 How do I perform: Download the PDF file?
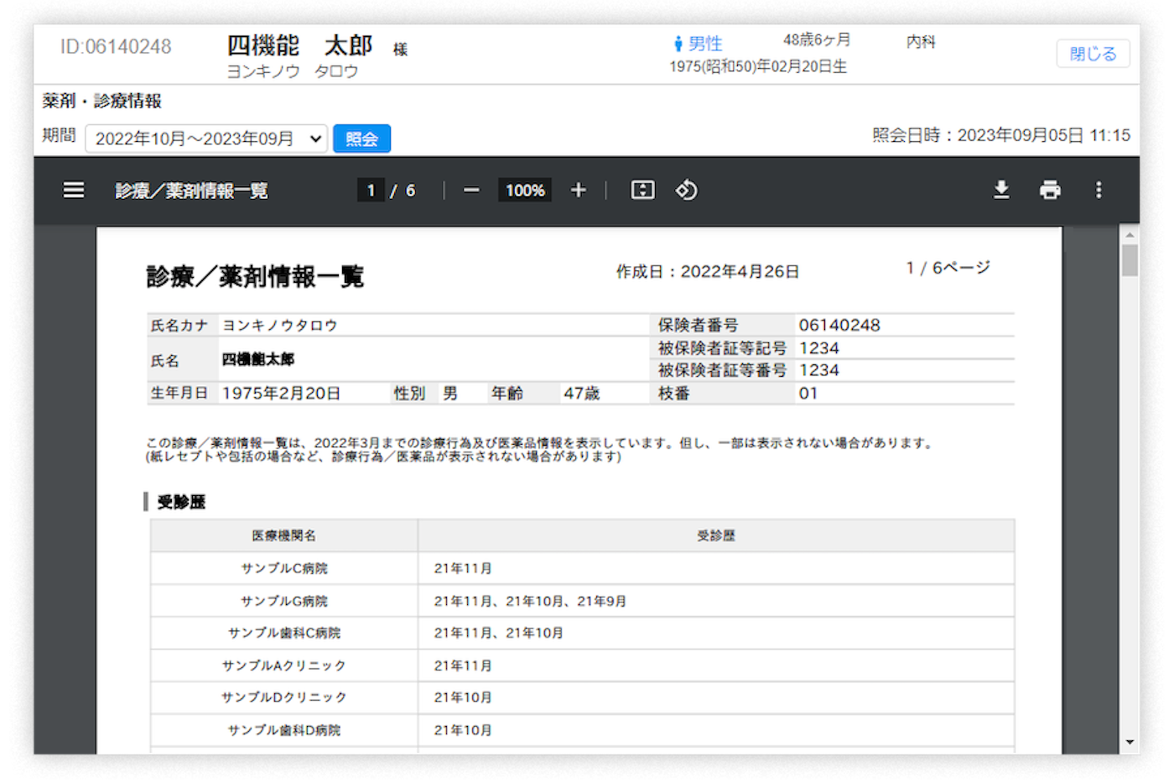pos(1001,191)
